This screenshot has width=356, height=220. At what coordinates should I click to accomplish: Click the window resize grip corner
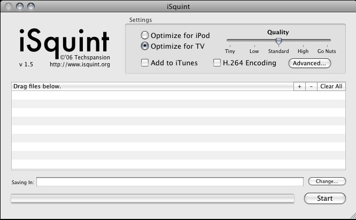tap(353, 216)
